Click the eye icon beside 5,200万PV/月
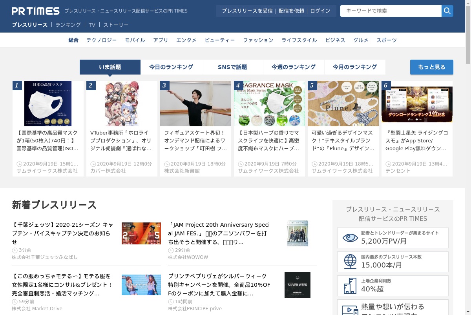Screen dimensions: 471x315 [350, 238]
